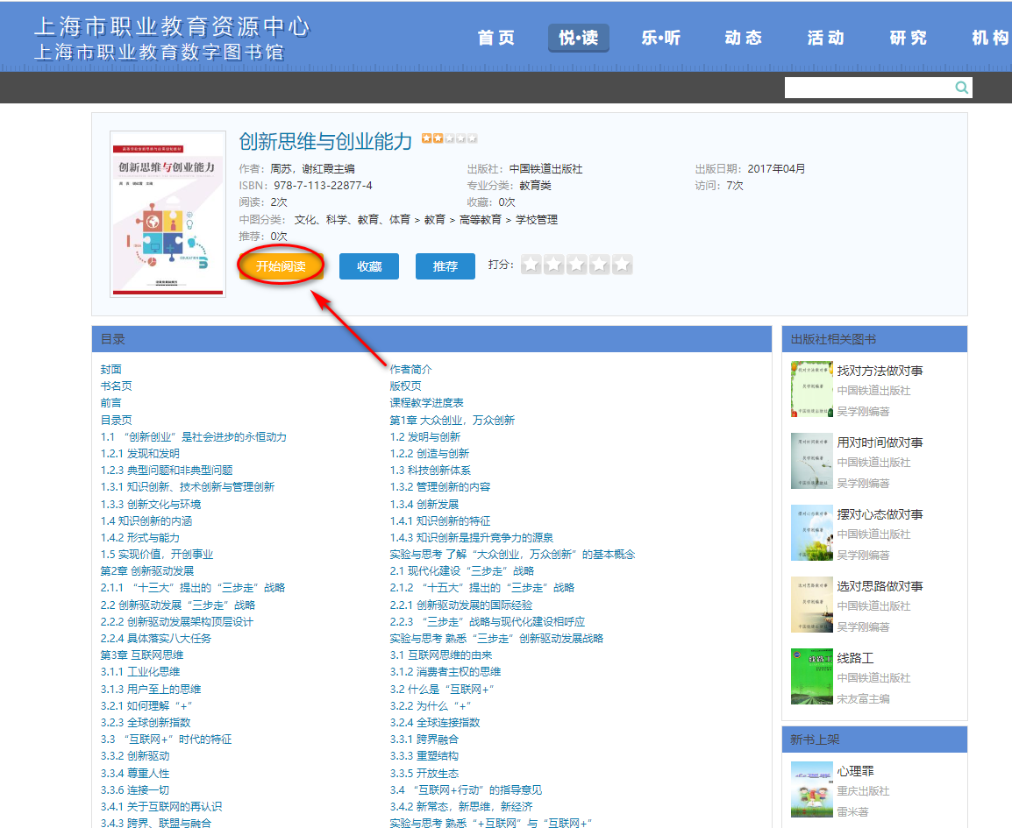Go to the 首页 menu item
This screenshot has width=1012, height=828.
pos(496,38)
